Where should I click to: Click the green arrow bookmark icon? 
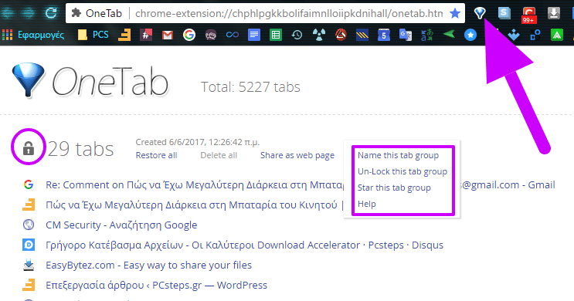pos(449,35)
